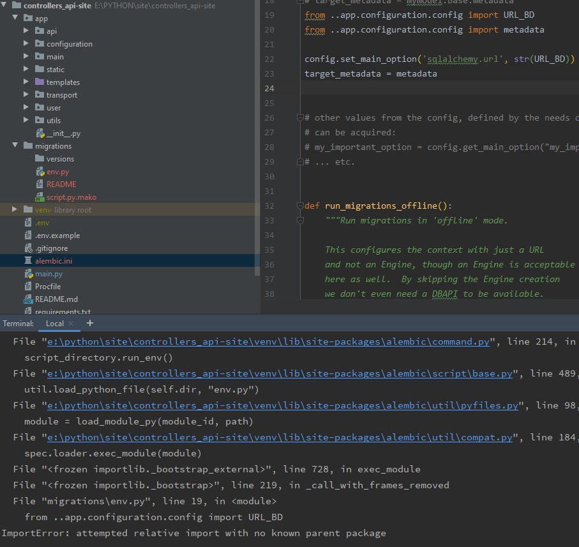The width and height of the screenshot is (579, 547).
Task: Select .env.example in project tree
Action: (57, 236)
